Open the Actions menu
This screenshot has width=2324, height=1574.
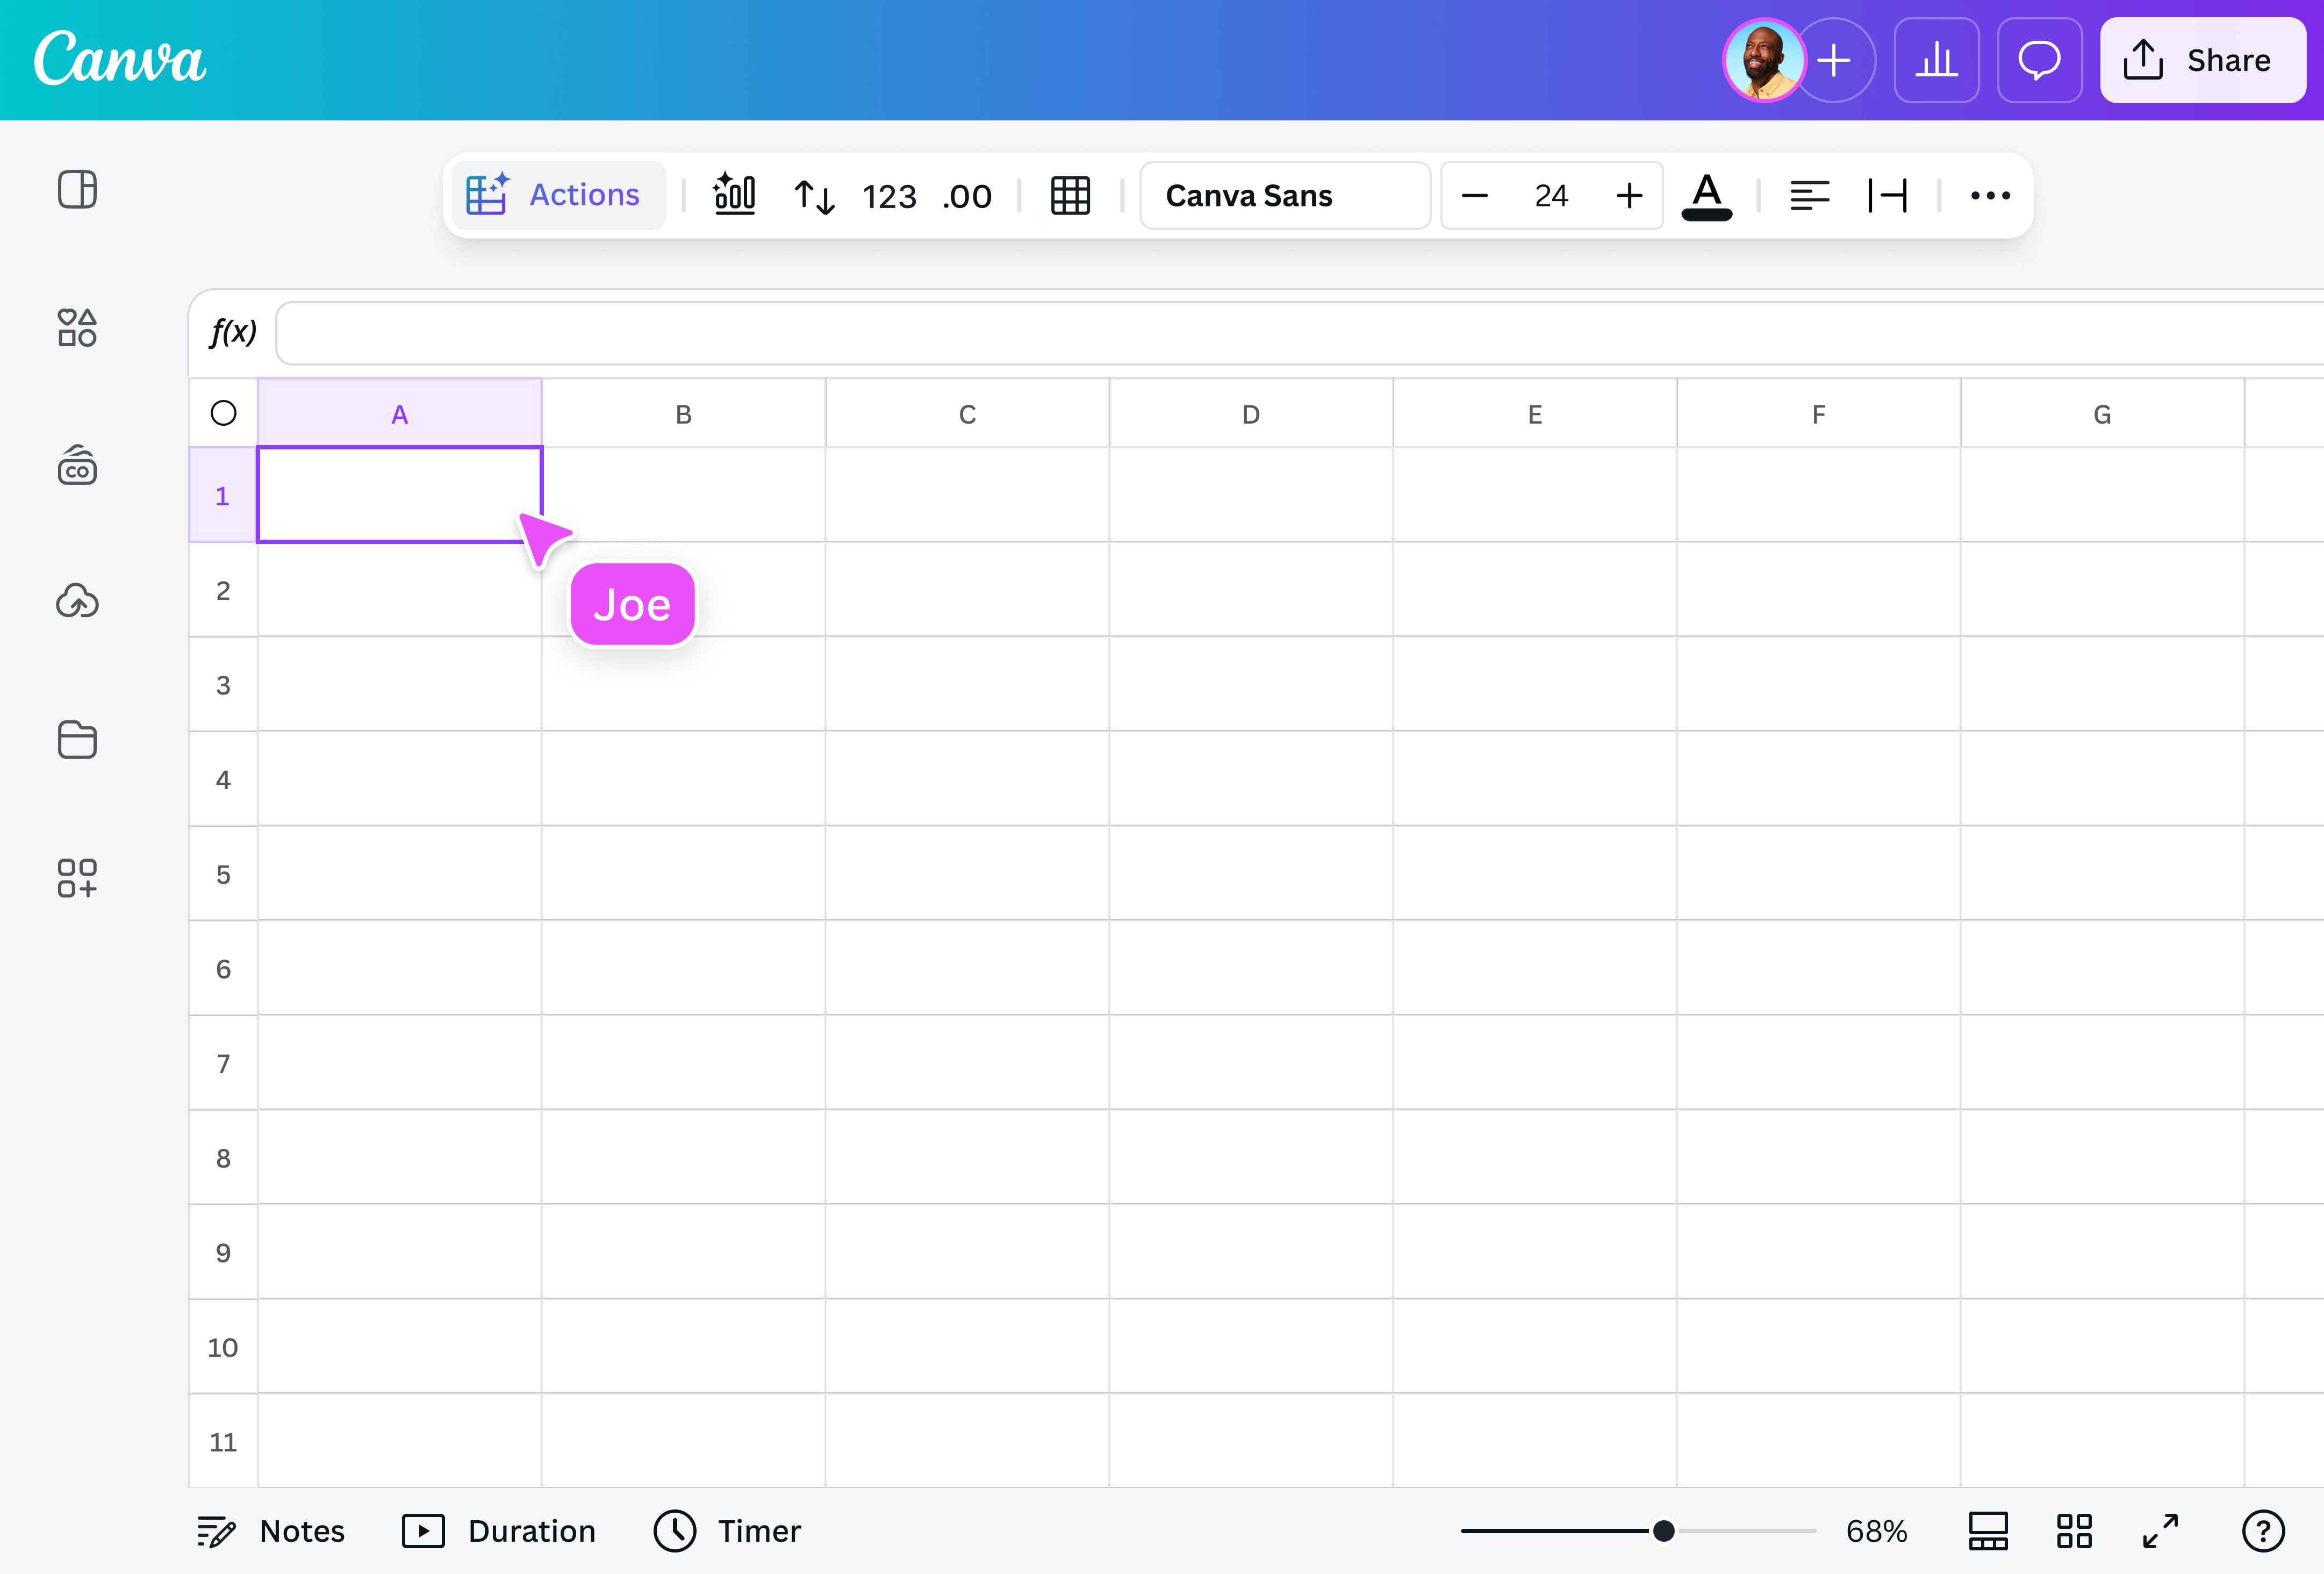(558, 194)
